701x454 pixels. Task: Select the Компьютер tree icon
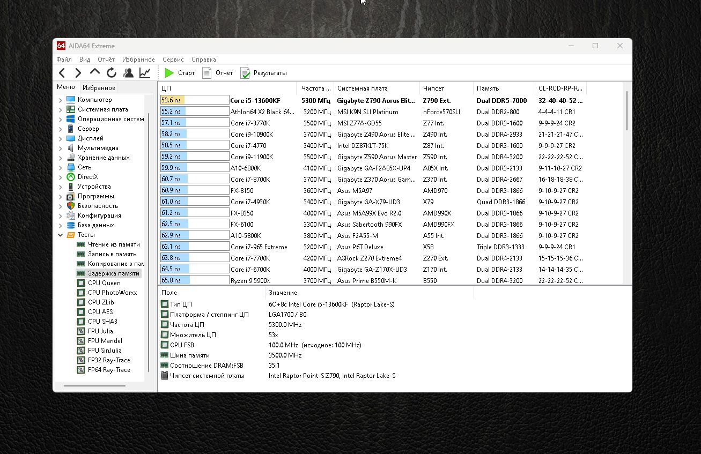pyautogui.click(x=71, y=100)
